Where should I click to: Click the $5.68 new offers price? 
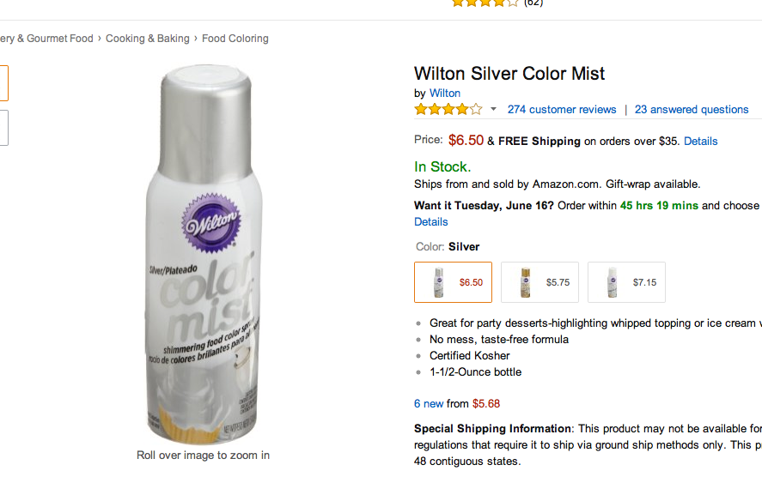tap(486, 404)
